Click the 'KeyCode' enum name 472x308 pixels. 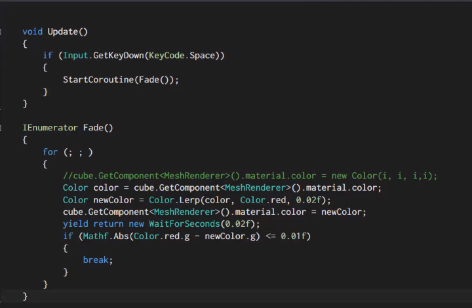(167, 56)
